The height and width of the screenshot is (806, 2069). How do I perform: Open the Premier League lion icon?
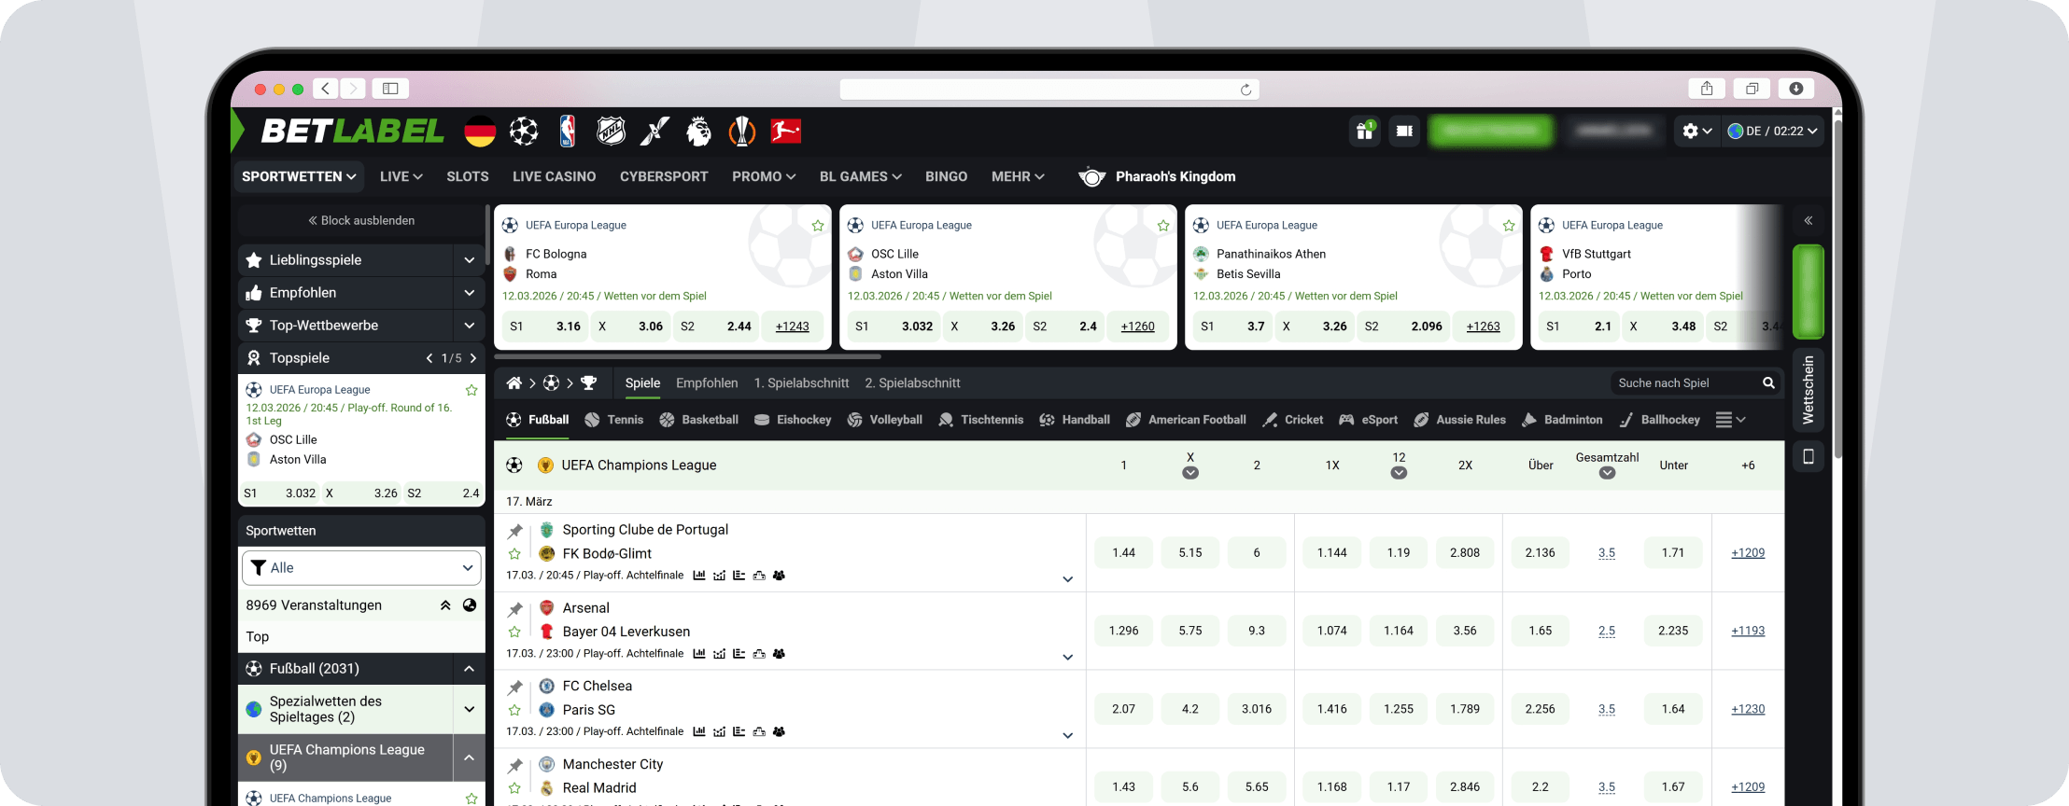[x=698, y=132]
